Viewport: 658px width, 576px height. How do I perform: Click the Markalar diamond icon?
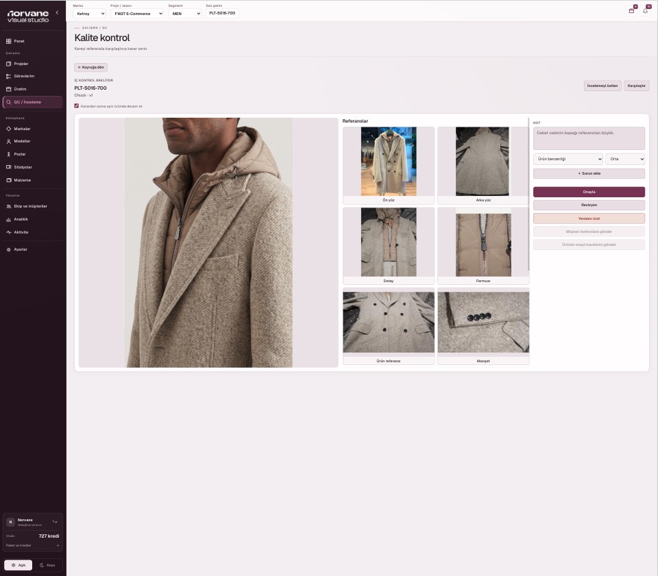click(x=8, y=129)
